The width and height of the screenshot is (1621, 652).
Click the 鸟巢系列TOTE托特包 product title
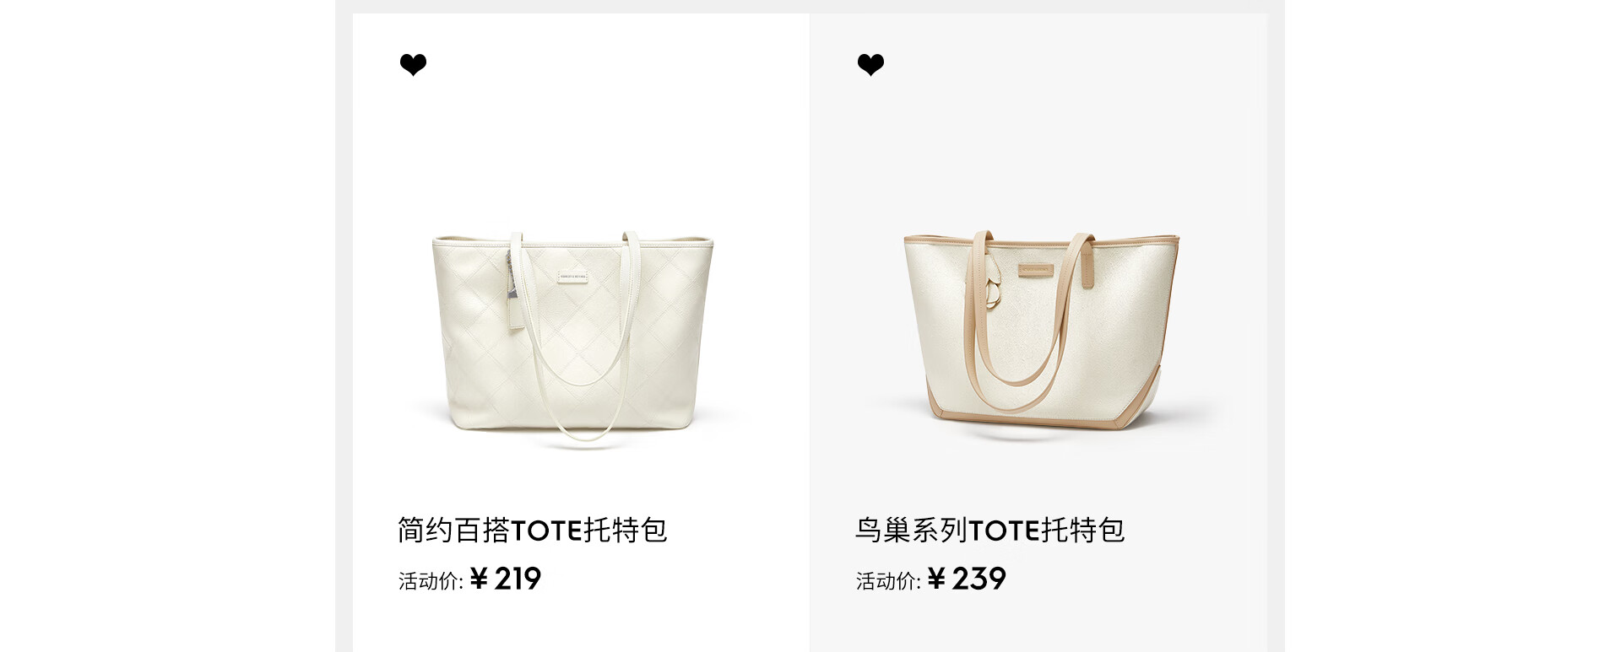click(x=989, y=531)
